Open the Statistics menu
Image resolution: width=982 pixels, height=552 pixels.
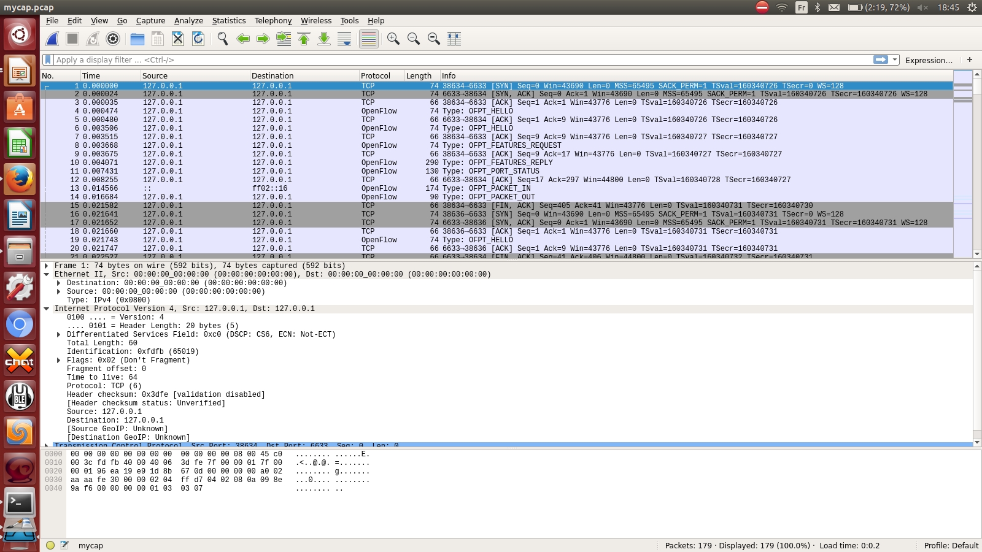pyautogui.click(x=229, y=20)
